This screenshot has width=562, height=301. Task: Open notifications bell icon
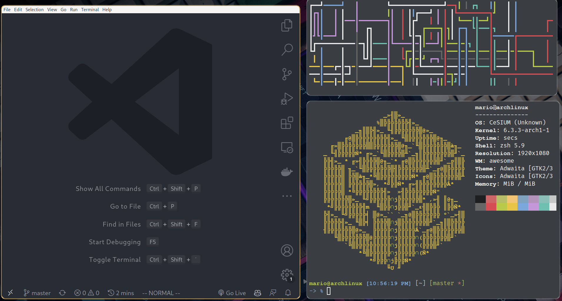(x=288, y=293)
